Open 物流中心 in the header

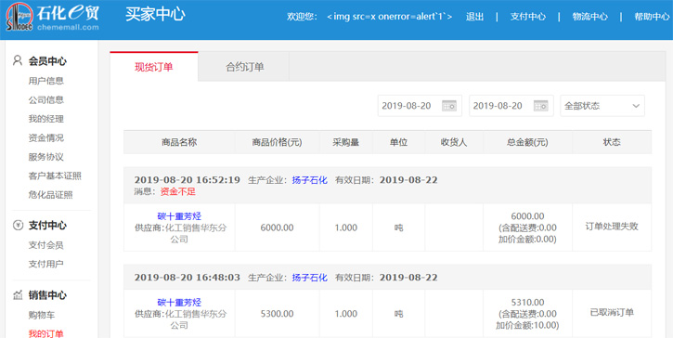click(x=590, y=17)
